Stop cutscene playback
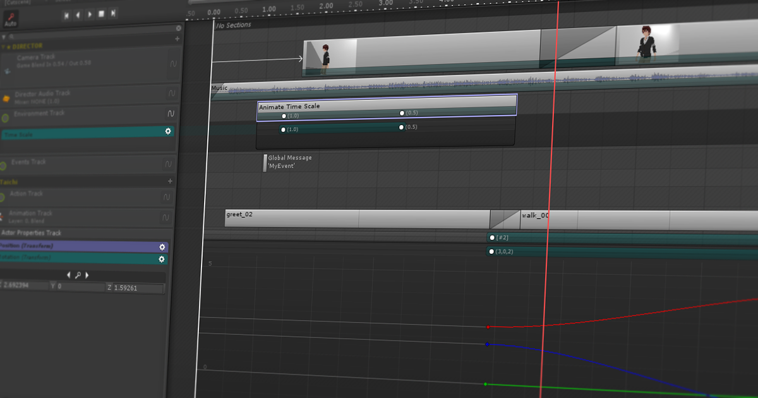This screenshot has height=398, width=758. point(101,14)
